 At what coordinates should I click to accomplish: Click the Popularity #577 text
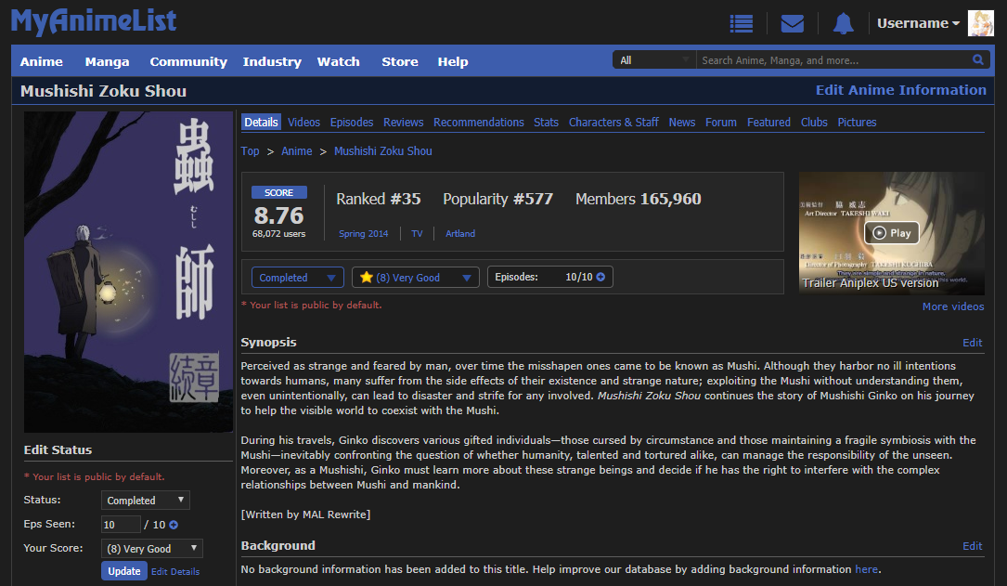497,199
